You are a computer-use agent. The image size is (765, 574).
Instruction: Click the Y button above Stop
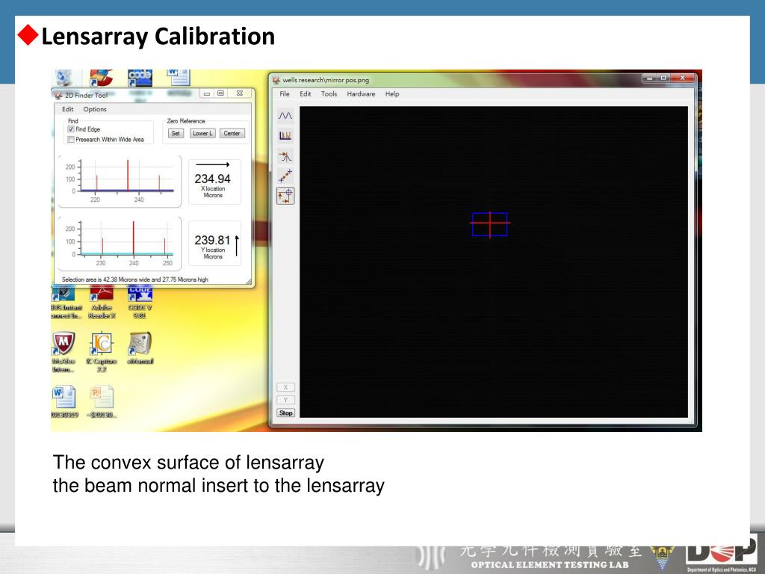tap(286, 401)
